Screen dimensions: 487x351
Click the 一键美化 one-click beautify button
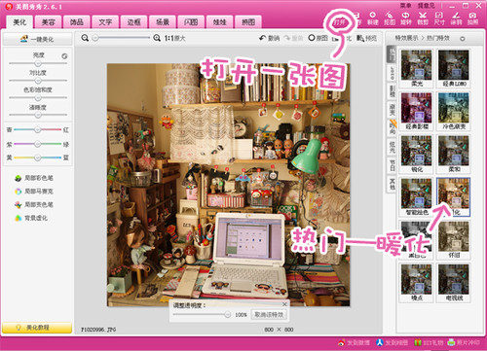tap(37, 39)
